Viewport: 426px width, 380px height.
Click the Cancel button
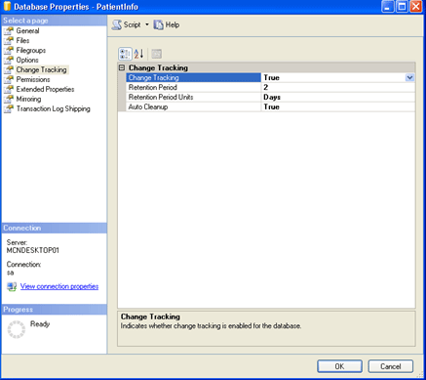click(391, 366)
